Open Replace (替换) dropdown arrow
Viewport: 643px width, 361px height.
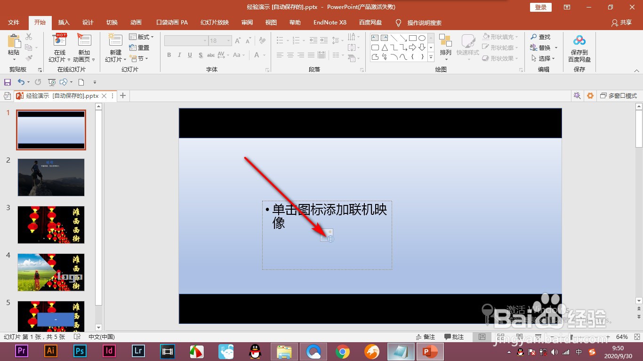[556, 47]
